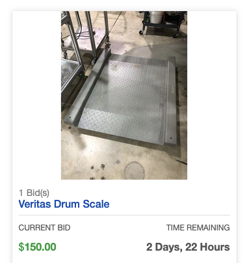Click the scale's left side rail in photo
The height and width of the screenshot is (263, 247).
point(88,87)
